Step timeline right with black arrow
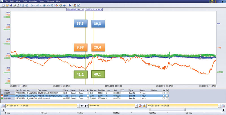Screen dimensions: 226x115 pyautogui.click(x=224, y=110)
